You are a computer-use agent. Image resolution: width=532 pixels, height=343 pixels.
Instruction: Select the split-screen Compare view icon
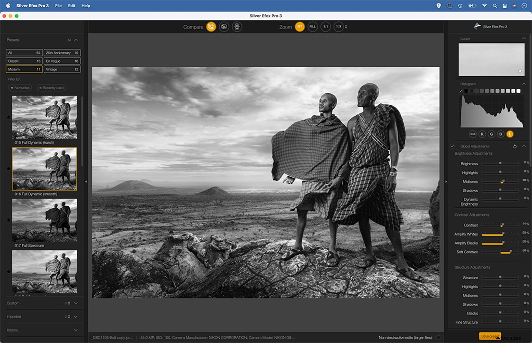(x=223, y=26)
